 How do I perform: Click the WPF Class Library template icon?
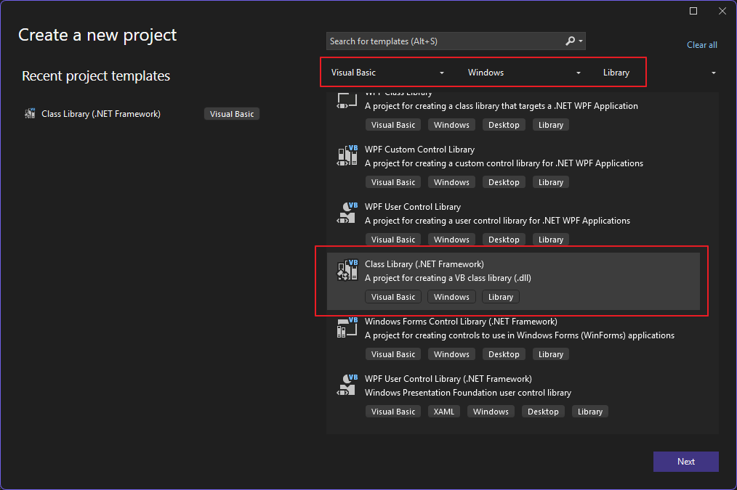coord(347,100)
